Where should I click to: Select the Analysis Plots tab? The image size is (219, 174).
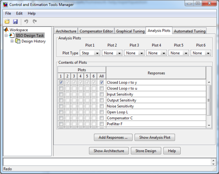[x=159, y=30]
